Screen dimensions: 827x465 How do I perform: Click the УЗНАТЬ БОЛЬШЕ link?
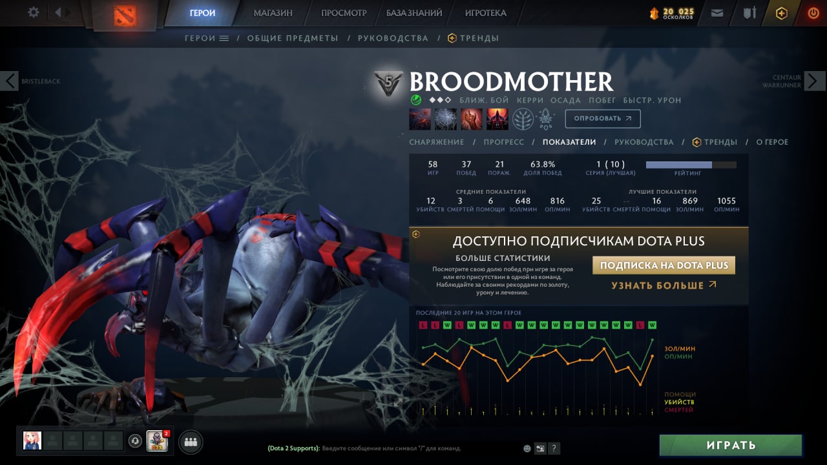coord(664,285)
